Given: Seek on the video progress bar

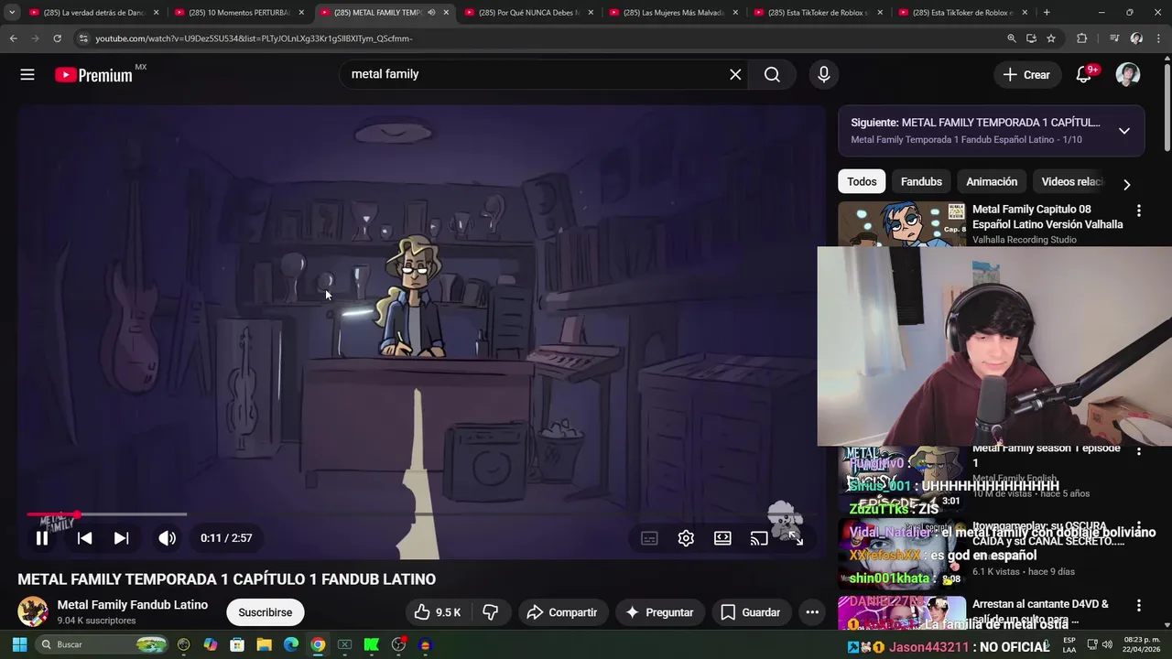Looking at the screenshot, I should 420,514.
